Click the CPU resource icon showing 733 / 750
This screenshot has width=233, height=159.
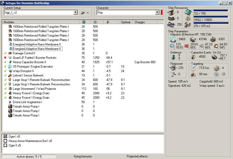tap(188, 12)
